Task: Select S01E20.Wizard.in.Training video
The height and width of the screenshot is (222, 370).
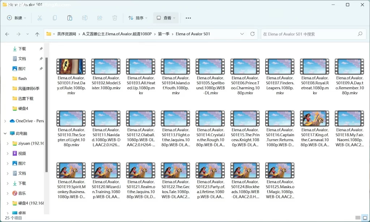Action: pos(106,181)
